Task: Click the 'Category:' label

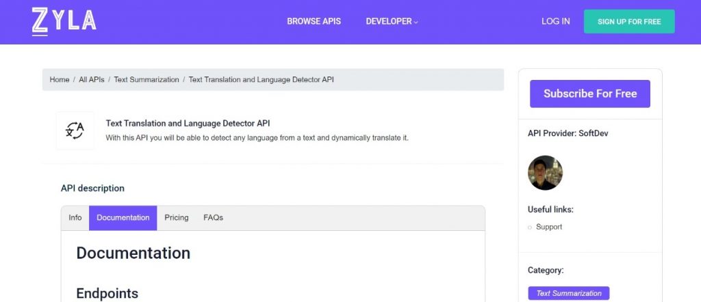Action: click(546, 270)
